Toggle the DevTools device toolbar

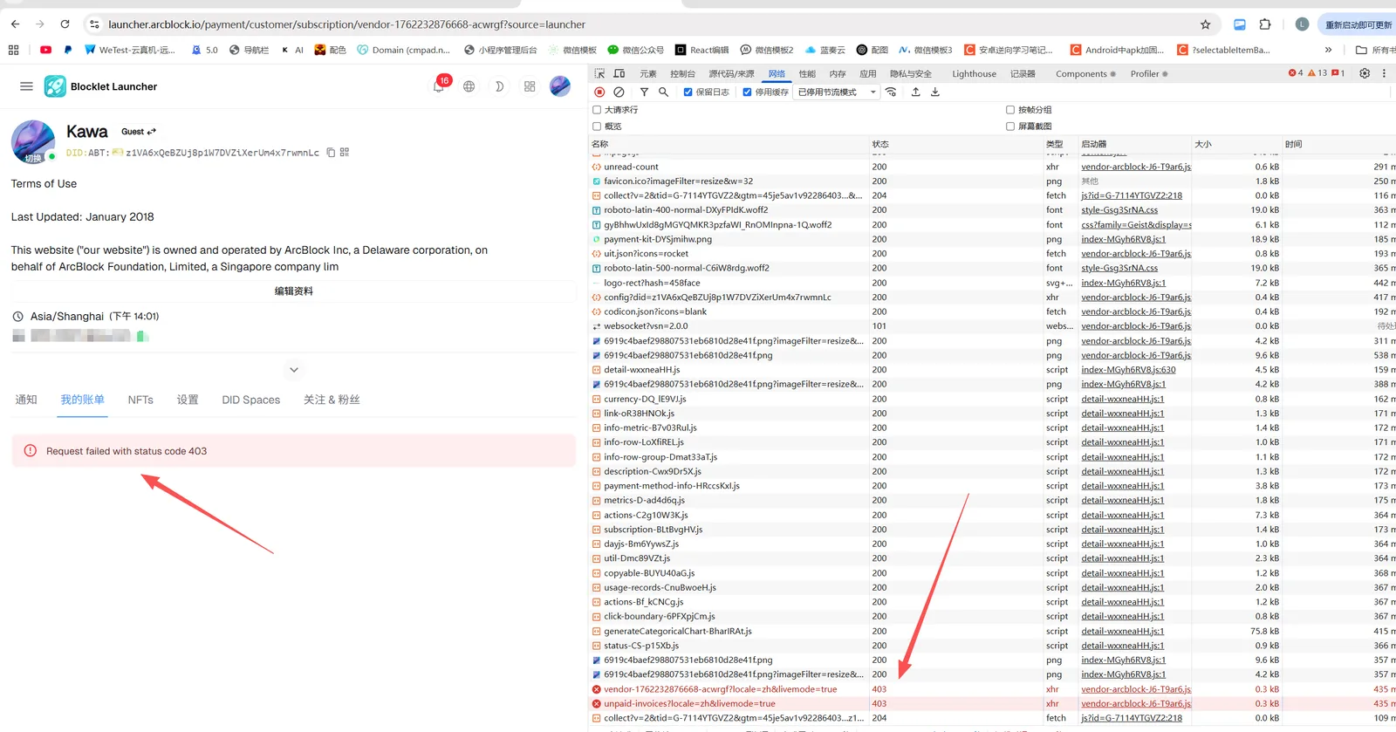[619, 74]
